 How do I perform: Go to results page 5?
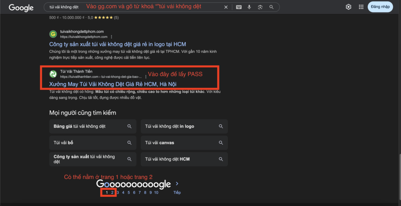click(x=128, y=192)
